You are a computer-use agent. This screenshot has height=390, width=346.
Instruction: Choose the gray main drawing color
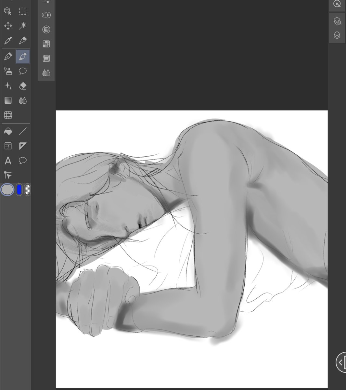(7, 189)
